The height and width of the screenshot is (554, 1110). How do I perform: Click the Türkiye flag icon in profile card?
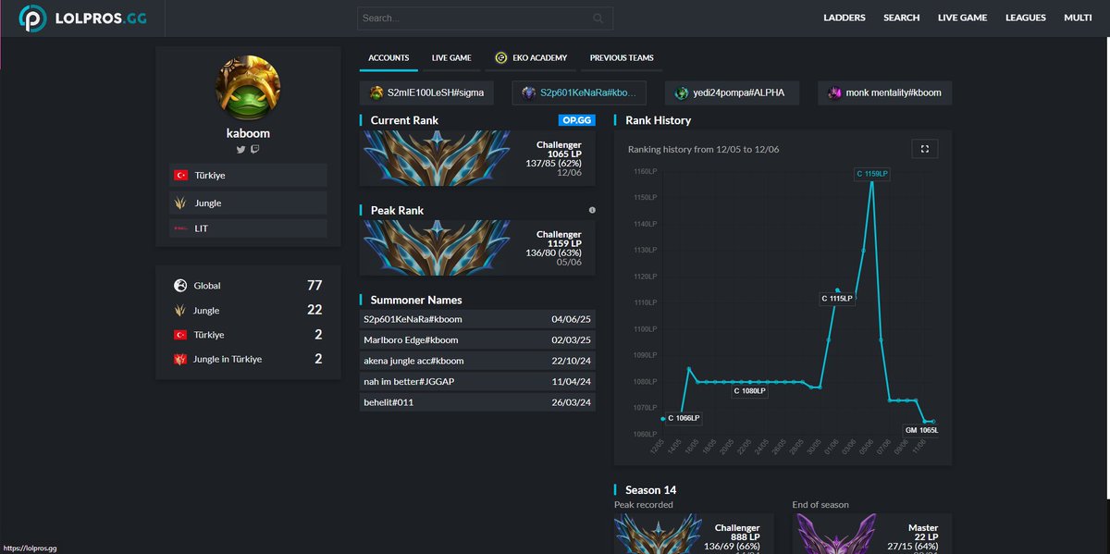181,175
